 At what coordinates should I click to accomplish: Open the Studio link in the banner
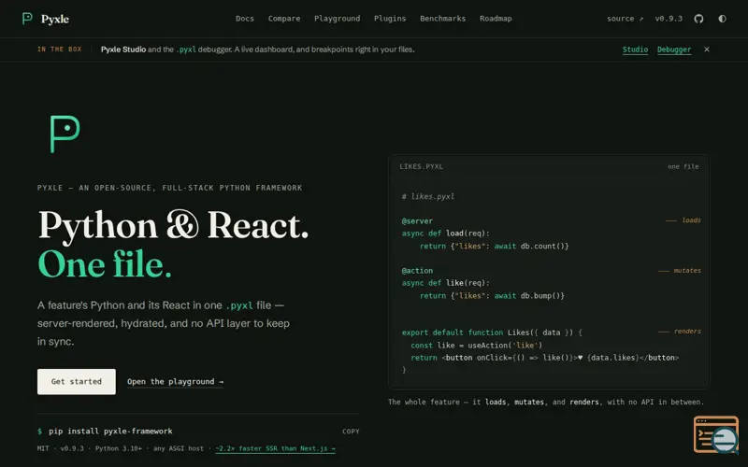[x=635, y=50]
